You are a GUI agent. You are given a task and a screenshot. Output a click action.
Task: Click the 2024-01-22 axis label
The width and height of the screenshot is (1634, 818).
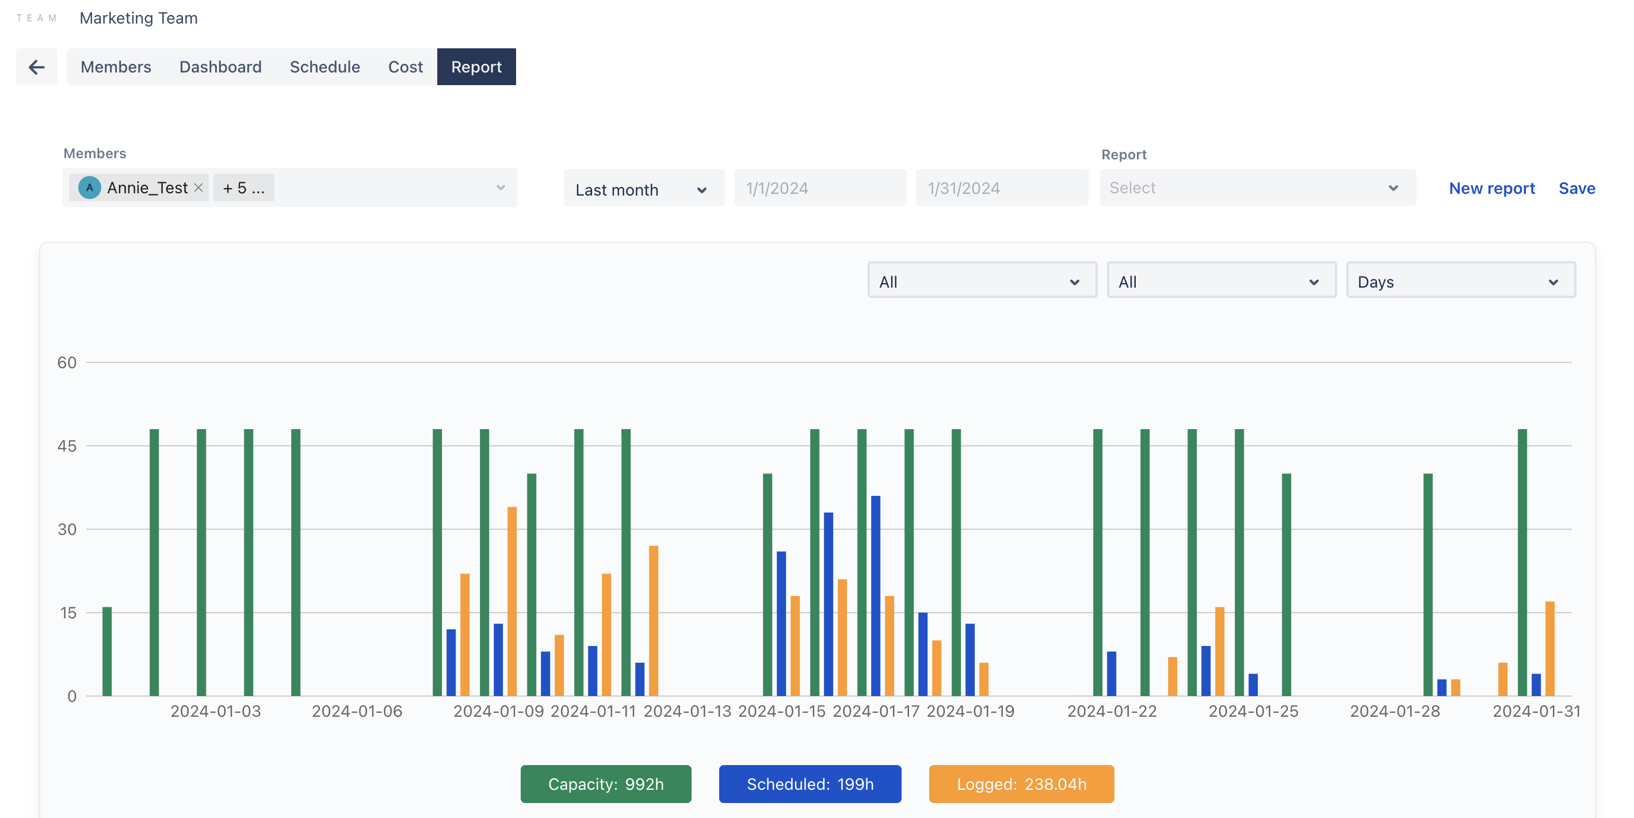(1112, 711)
